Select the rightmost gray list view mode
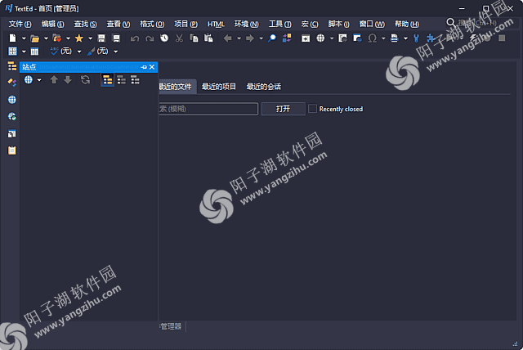 [135, 80]
